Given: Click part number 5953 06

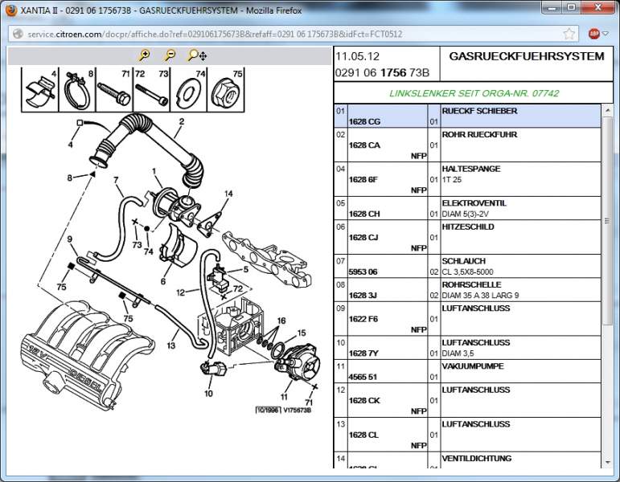Looking at the screenshot, I should coord(363,272).
